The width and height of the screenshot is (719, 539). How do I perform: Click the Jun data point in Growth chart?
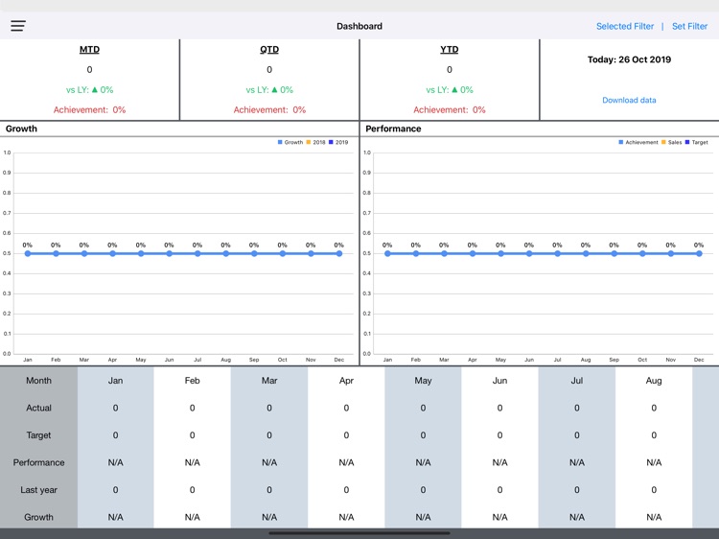click(x=169, y=253)
